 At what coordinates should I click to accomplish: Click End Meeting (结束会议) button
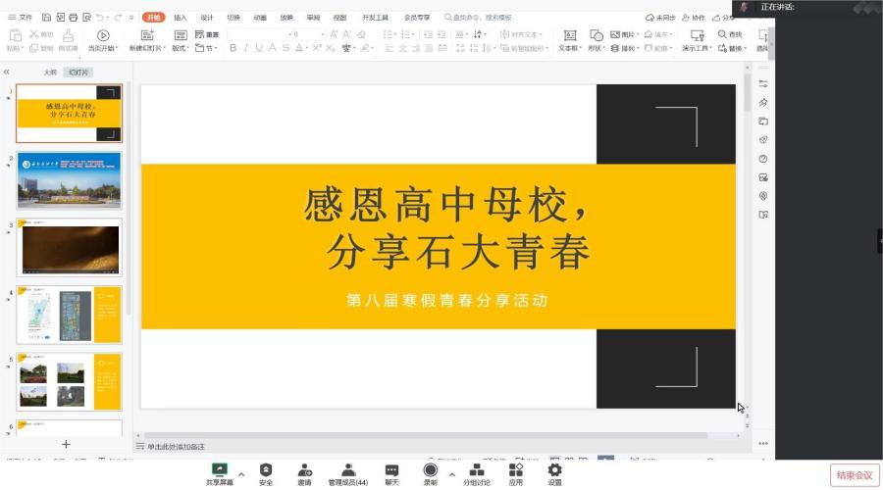pos(854,475)
